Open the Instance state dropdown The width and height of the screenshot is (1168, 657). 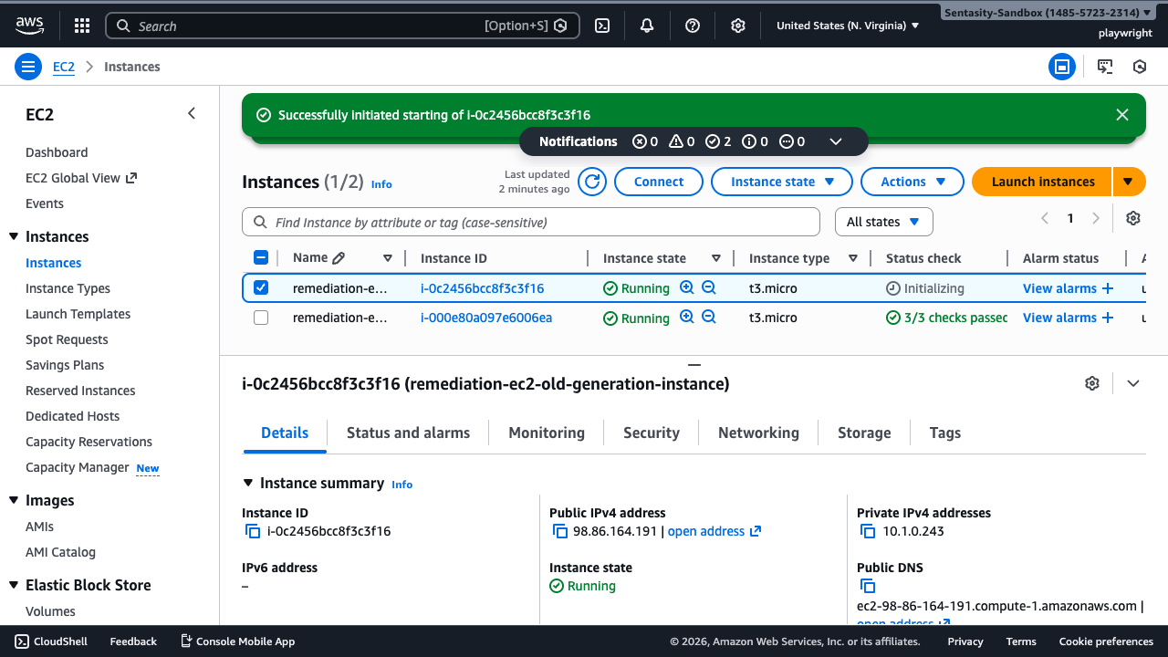(781, 182)
